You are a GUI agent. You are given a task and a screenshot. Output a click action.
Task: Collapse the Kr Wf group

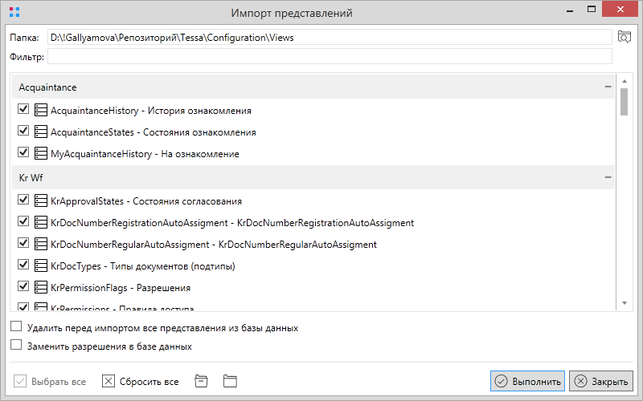pos(608,177)
